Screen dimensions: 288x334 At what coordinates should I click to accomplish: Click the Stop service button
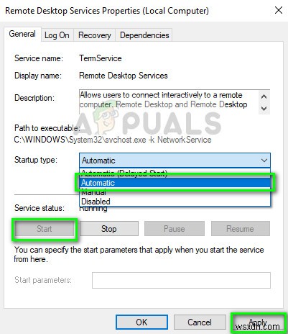coord(109,229)
